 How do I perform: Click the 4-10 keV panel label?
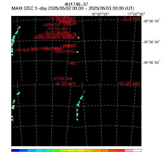coord(66,84)
